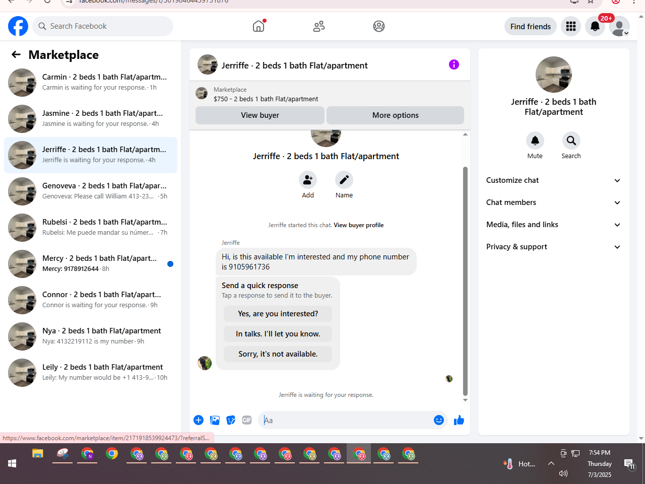The width and height of the screenshot is (645, 484).
Task: Expand the Customize chat section
Action: (x=553, y=180)
